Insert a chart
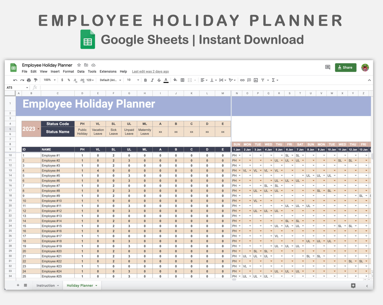 (x=256, y=80)
